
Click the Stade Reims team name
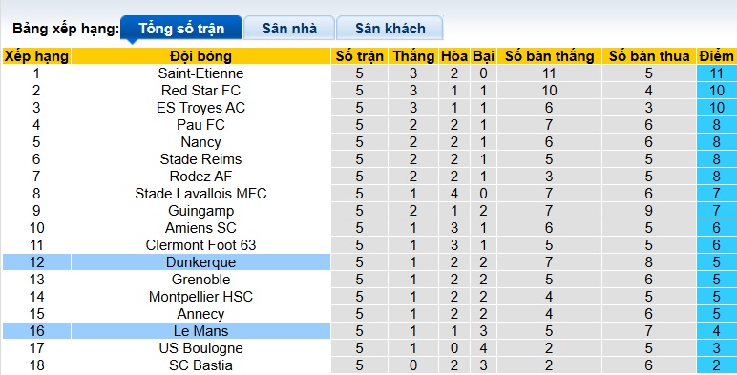coord(200,158)
